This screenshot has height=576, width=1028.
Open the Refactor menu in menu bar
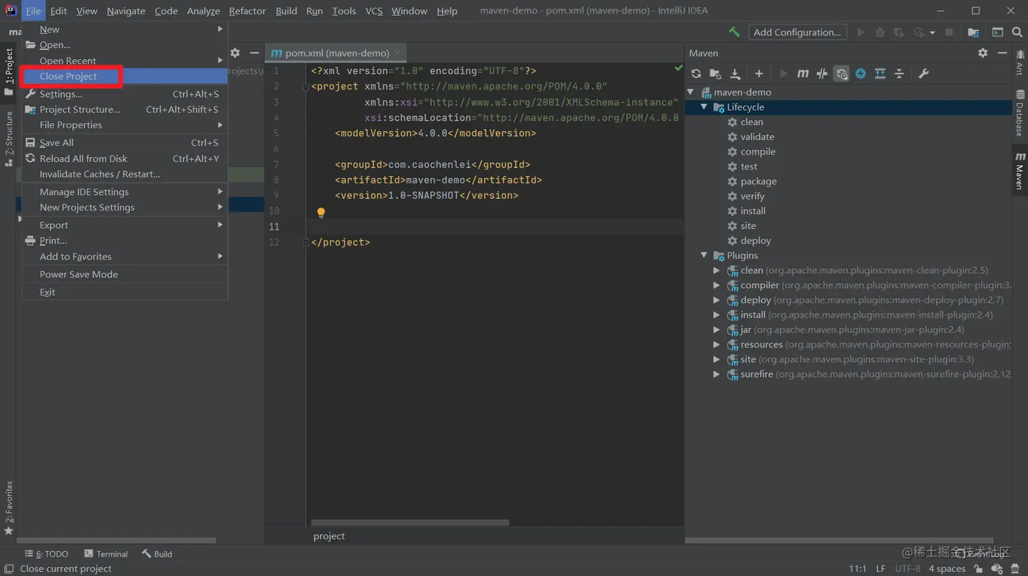point(247,11)
